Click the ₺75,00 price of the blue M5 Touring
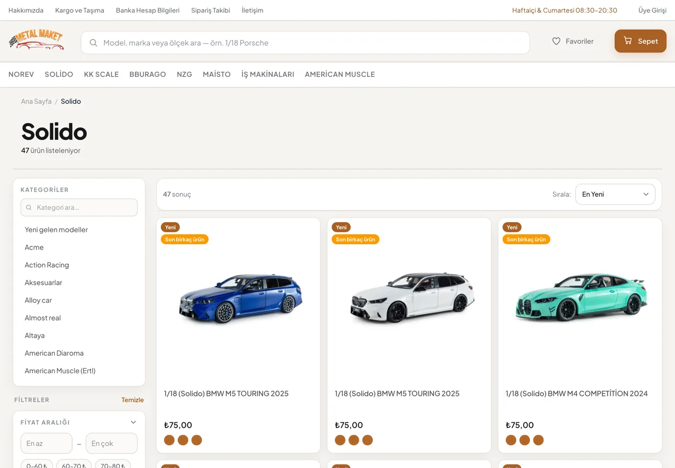The image size is (675, 468). (178, 425)
